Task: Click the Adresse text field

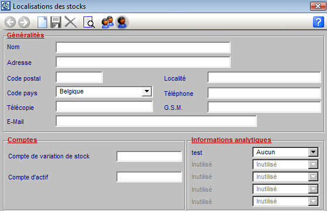Action: tap(143, 62)
